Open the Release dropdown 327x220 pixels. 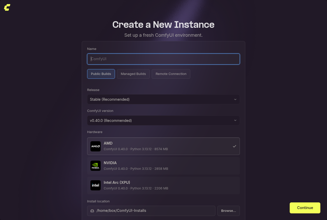pos(163,99)
